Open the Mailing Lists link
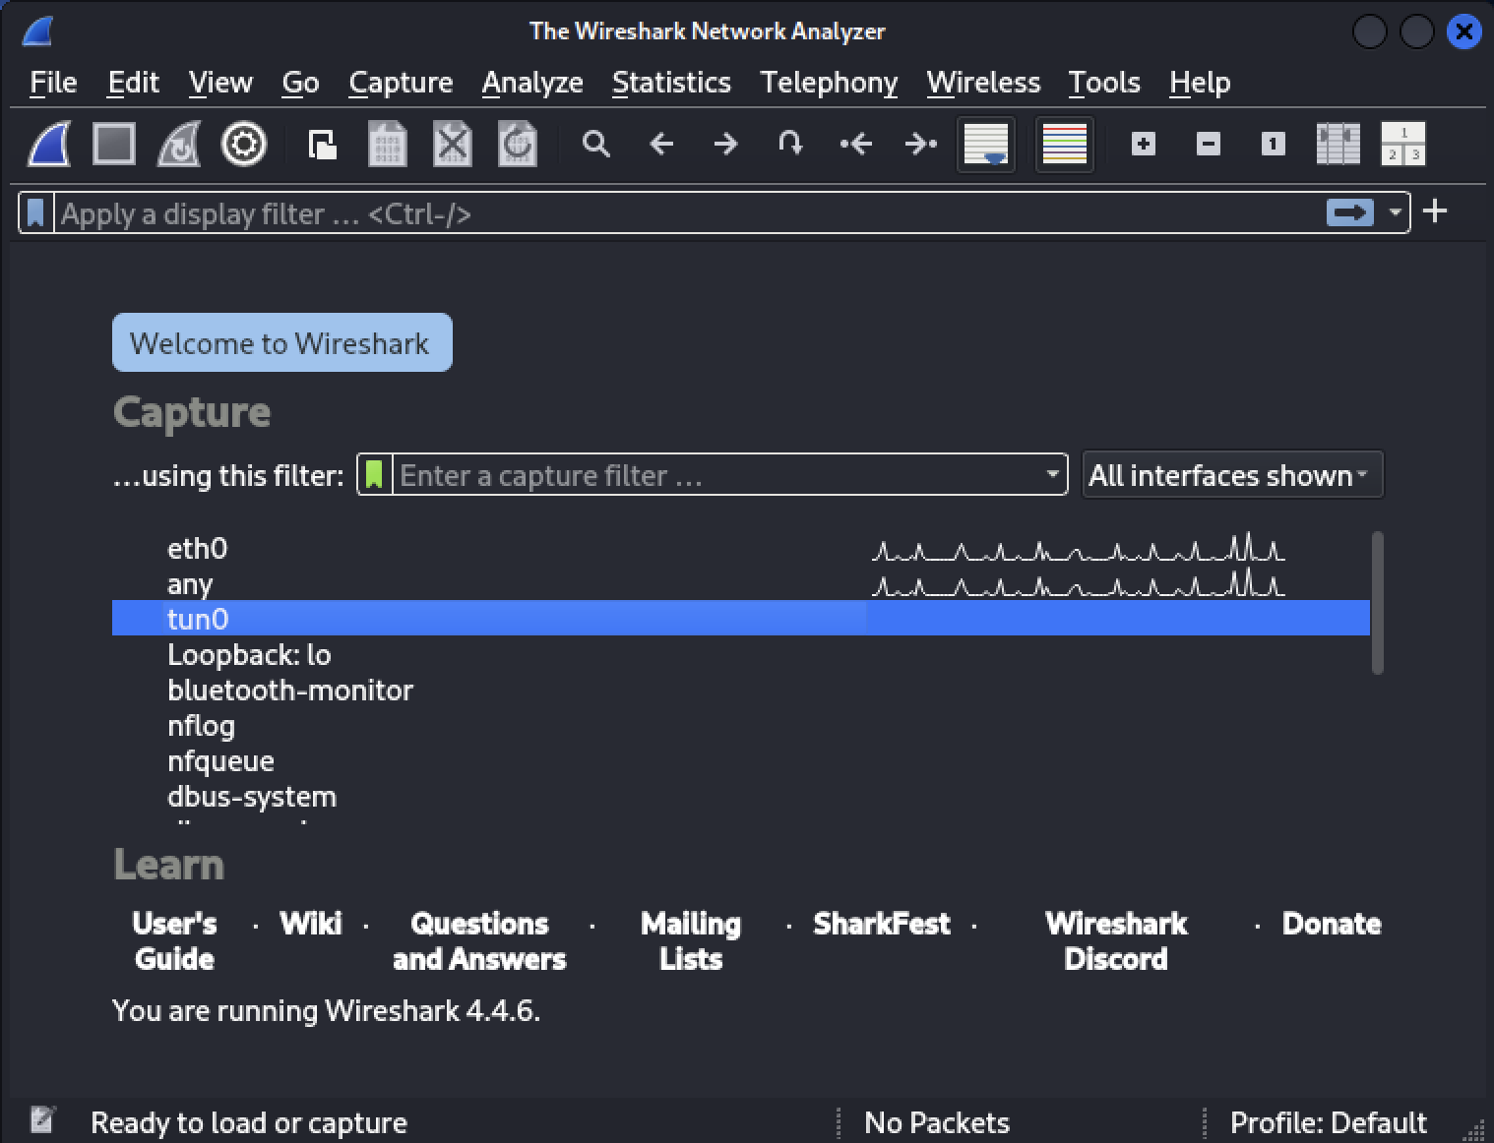1494x1143 pixels. click(x=691, y=940)
